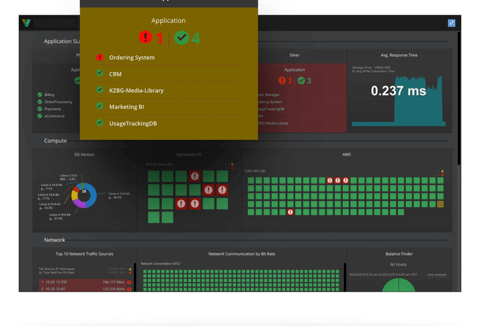Click the yellow hatched tile in AWS grid

point(440,204)
